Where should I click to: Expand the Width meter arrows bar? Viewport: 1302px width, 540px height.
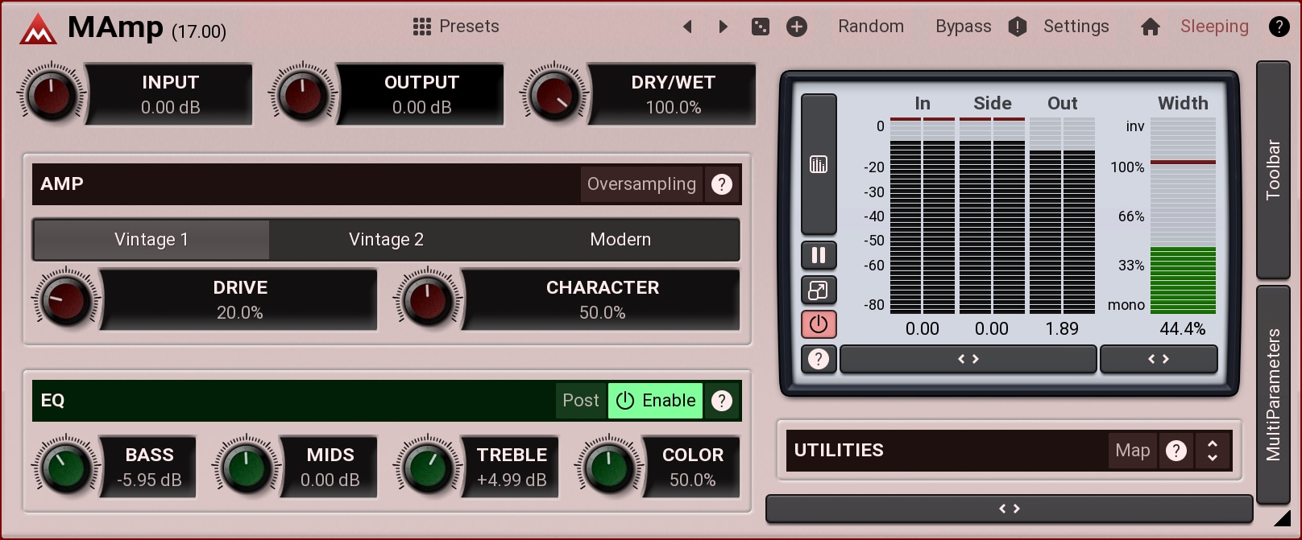(1158, 359)
